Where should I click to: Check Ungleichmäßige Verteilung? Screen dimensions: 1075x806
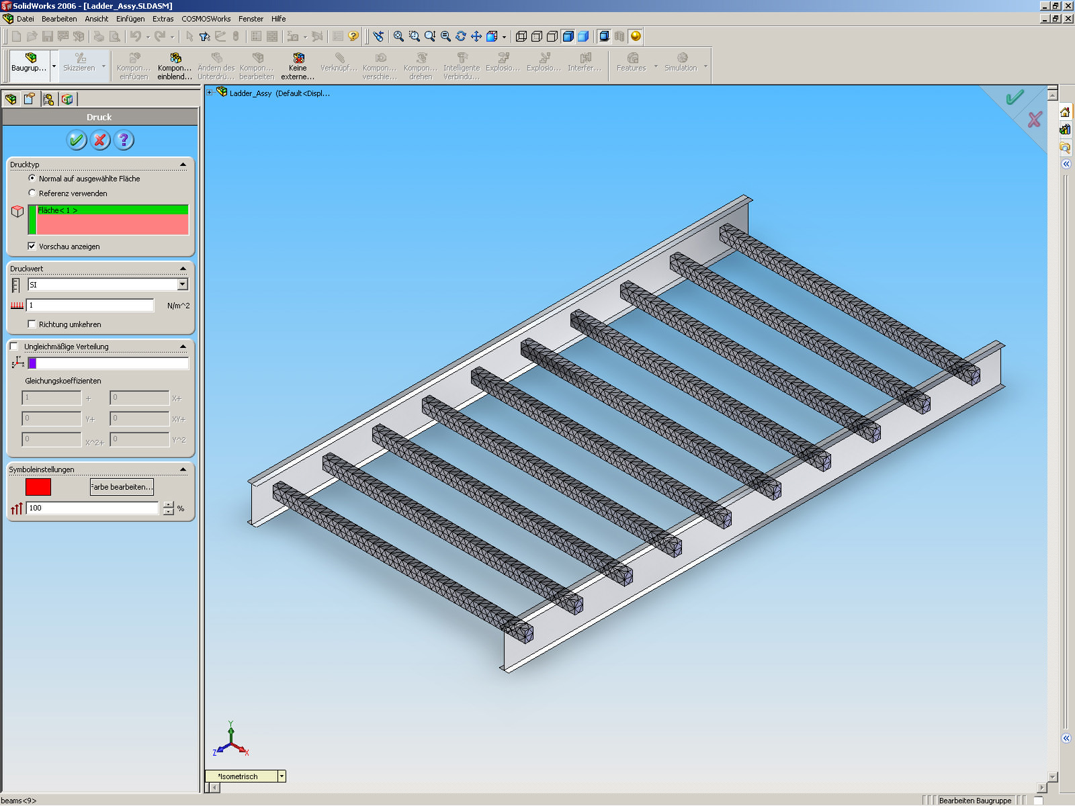[14, 346]
